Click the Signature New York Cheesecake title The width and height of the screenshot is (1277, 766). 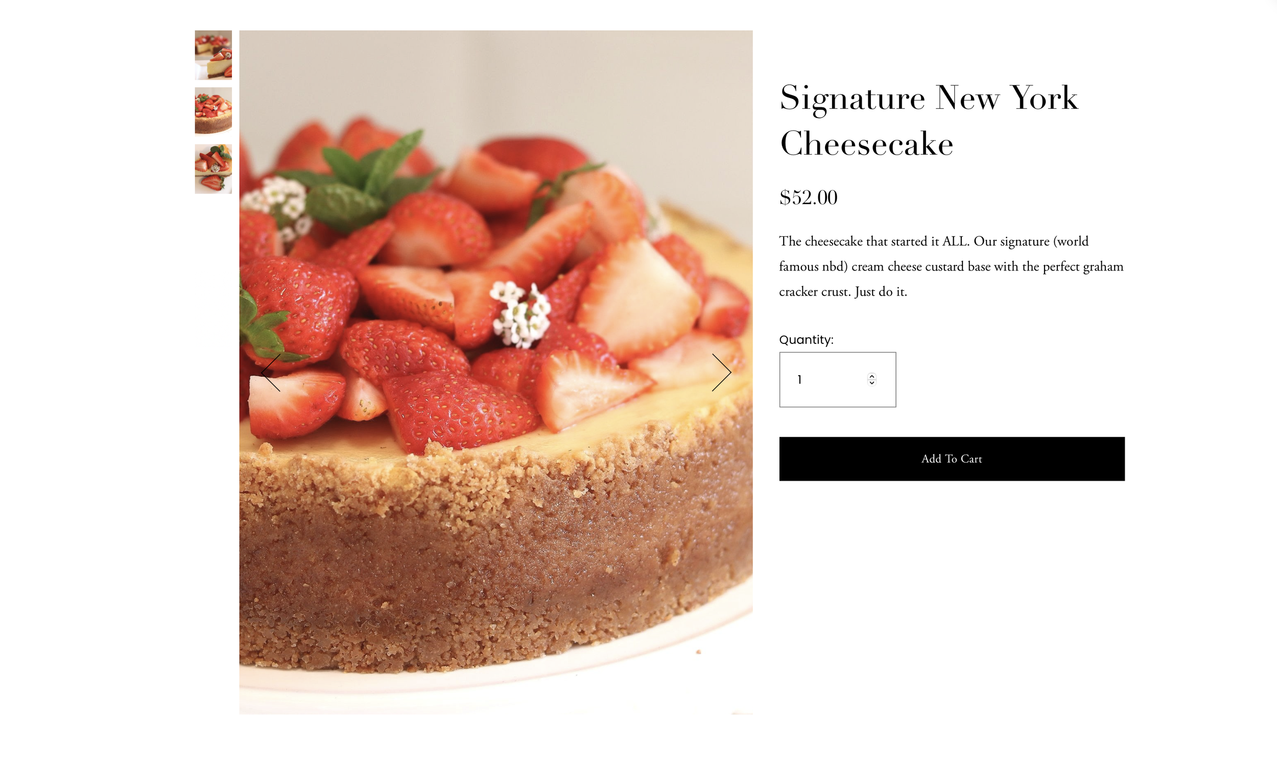pyautogui.click(x=928, y=120)
